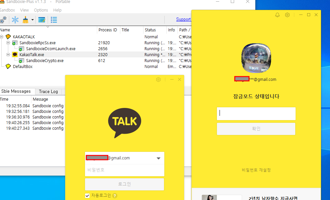Sort by the Info column header
The image size is (330, 200).
(172, 30)
